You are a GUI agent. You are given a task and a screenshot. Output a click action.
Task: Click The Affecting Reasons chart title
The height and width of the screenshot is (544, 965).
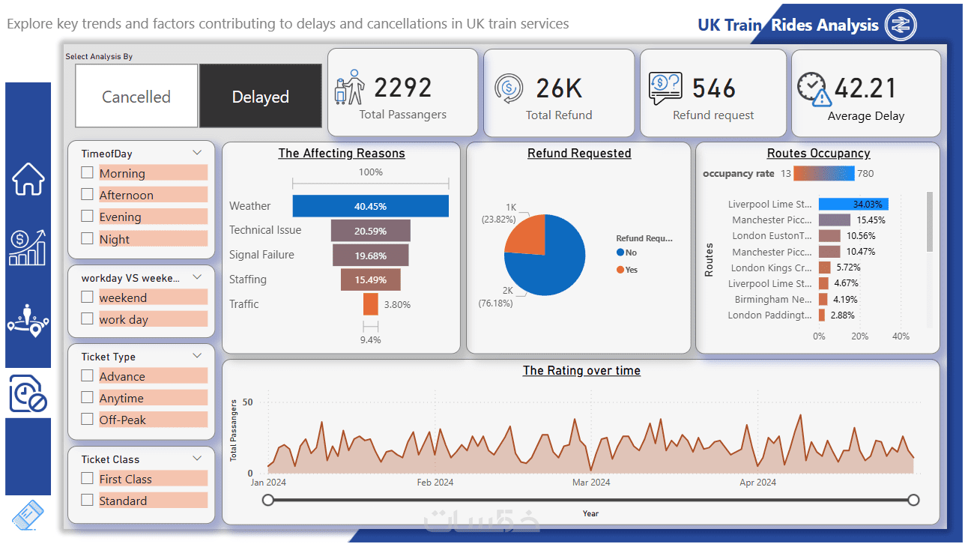click(x=342, y=153)
